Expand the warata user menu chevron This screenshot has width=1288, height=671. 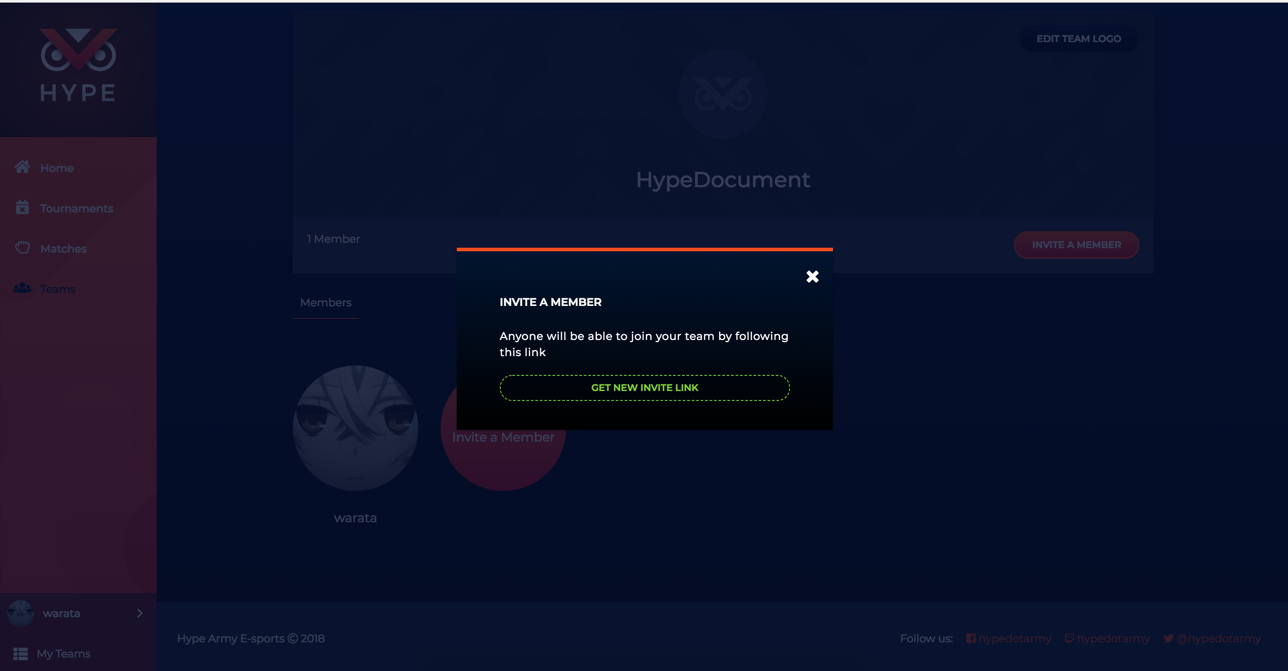point(139,613)
